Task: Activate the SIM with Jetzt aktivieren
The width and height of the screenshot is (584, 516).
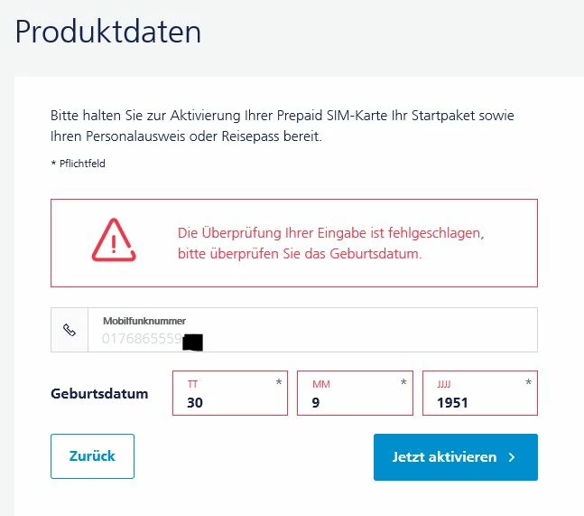Action: (455, 457)
